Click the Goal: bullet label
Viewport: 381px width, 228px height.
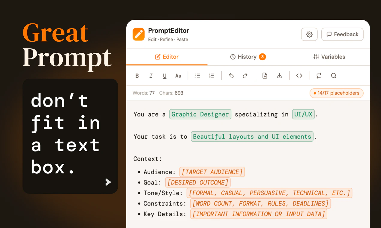click(152, 182)
